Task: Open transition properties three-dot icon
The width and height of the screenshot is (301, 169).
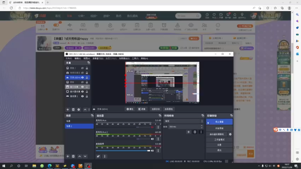Action: 201,132
